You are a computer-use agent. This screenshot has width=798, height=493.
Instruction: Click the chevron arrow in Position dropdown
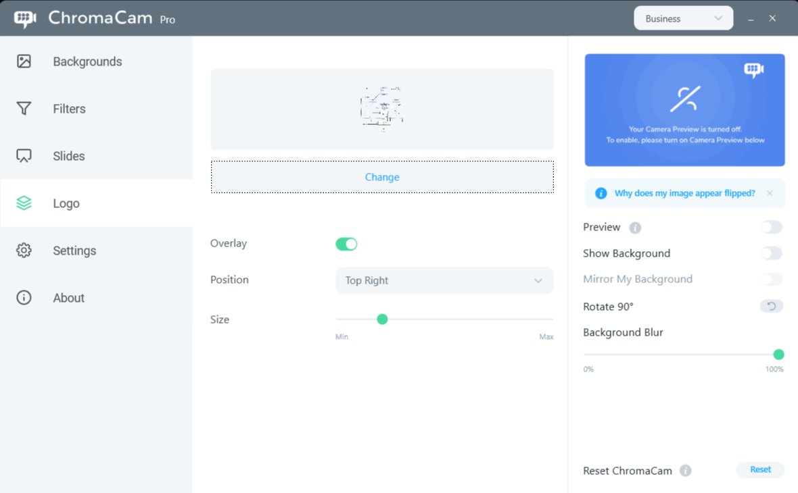pos(538,280)
